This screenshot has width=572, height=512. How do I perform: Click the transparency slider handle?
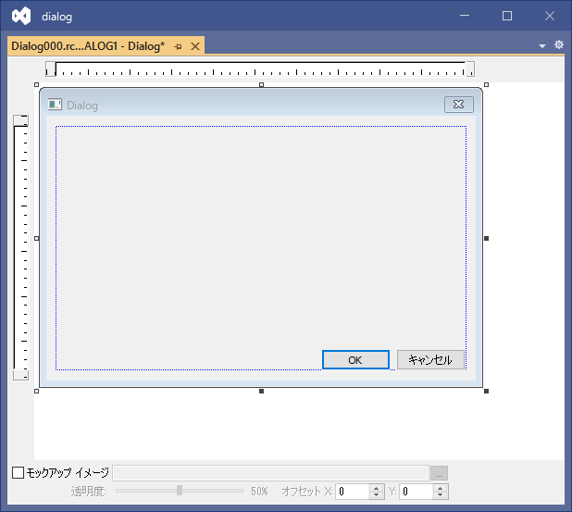(x=180, y=491)
